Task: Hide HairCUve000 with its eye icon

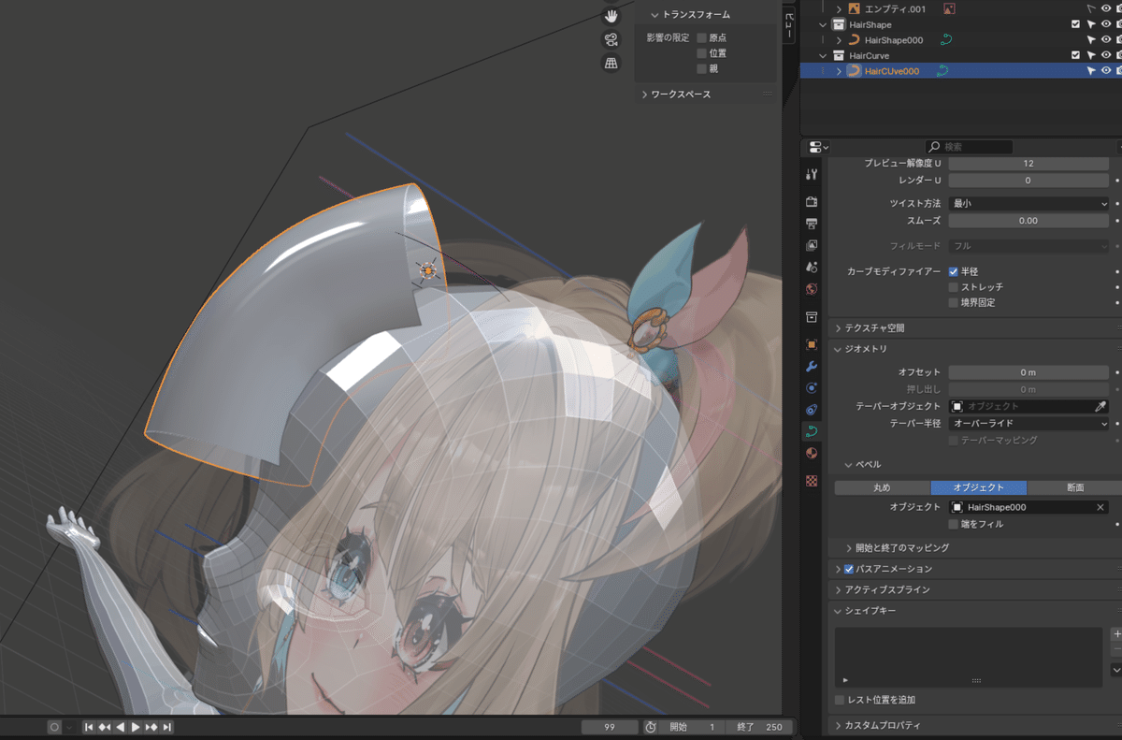Action: [x=1106, y=71]
